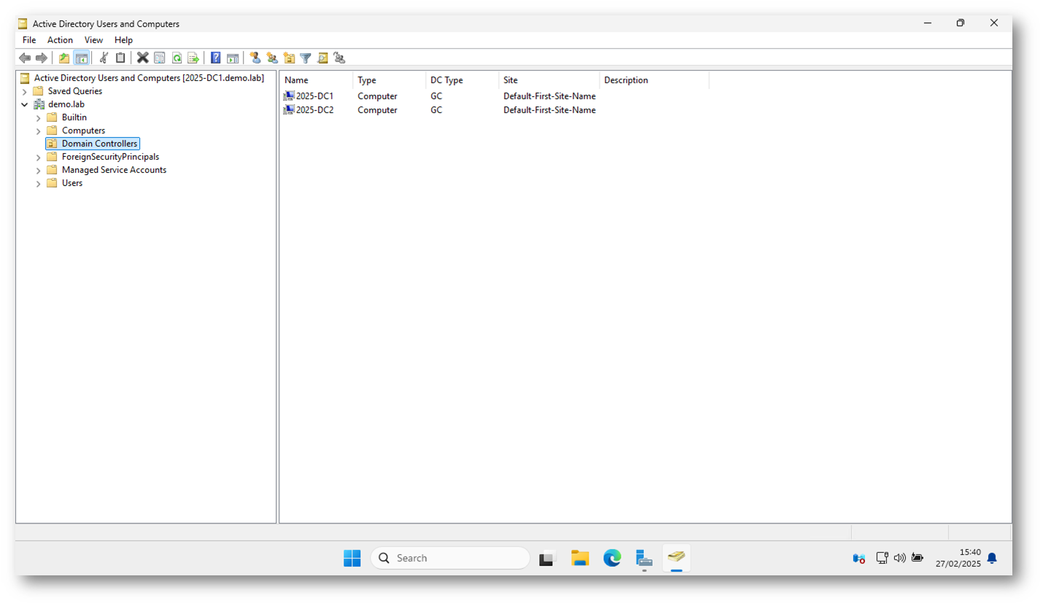Screen dimensions: 1043x606
Task: Expand the Saved Queries node
Action: coord(25,91)
